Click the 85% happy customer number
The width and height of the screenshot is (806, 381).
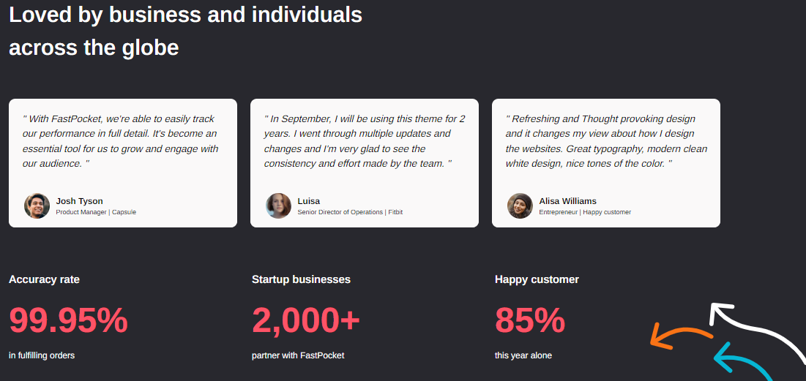[530, 320]
